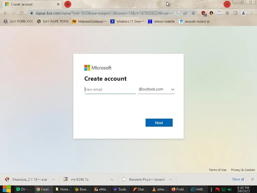The width and height of the screenshot is (257, 193).
Task: Open the downloaded Shareaza_2.7.10 exe file
Action: 26,179
